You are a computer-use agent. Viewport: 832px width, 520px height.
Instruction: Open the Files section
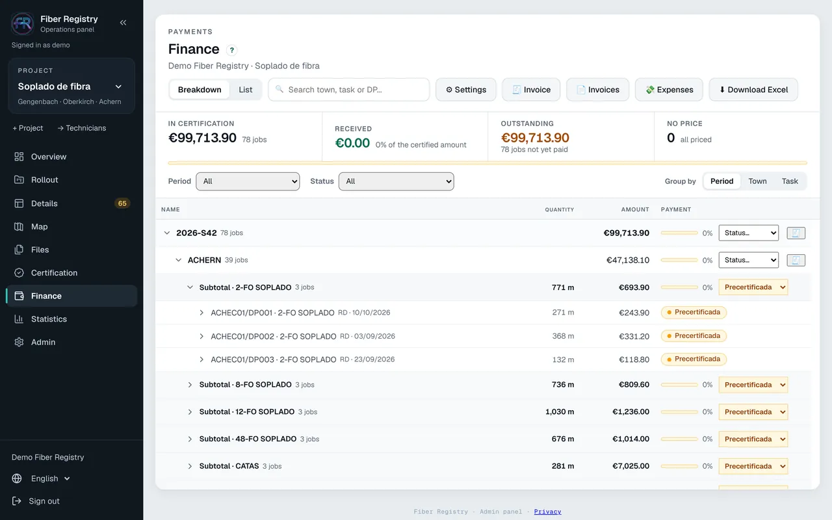(x=71, y=250)
